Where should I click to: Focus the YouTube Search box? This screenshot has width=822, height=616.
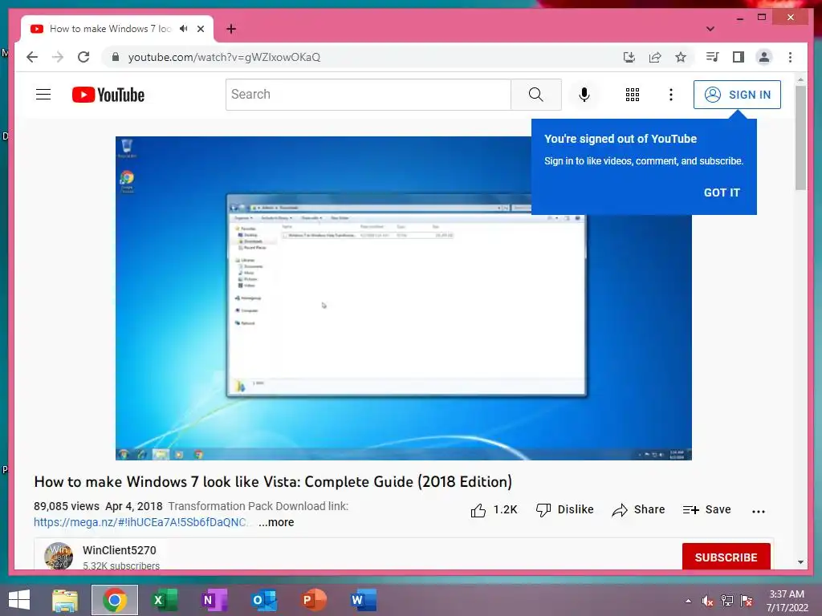(x=368, y=95)
